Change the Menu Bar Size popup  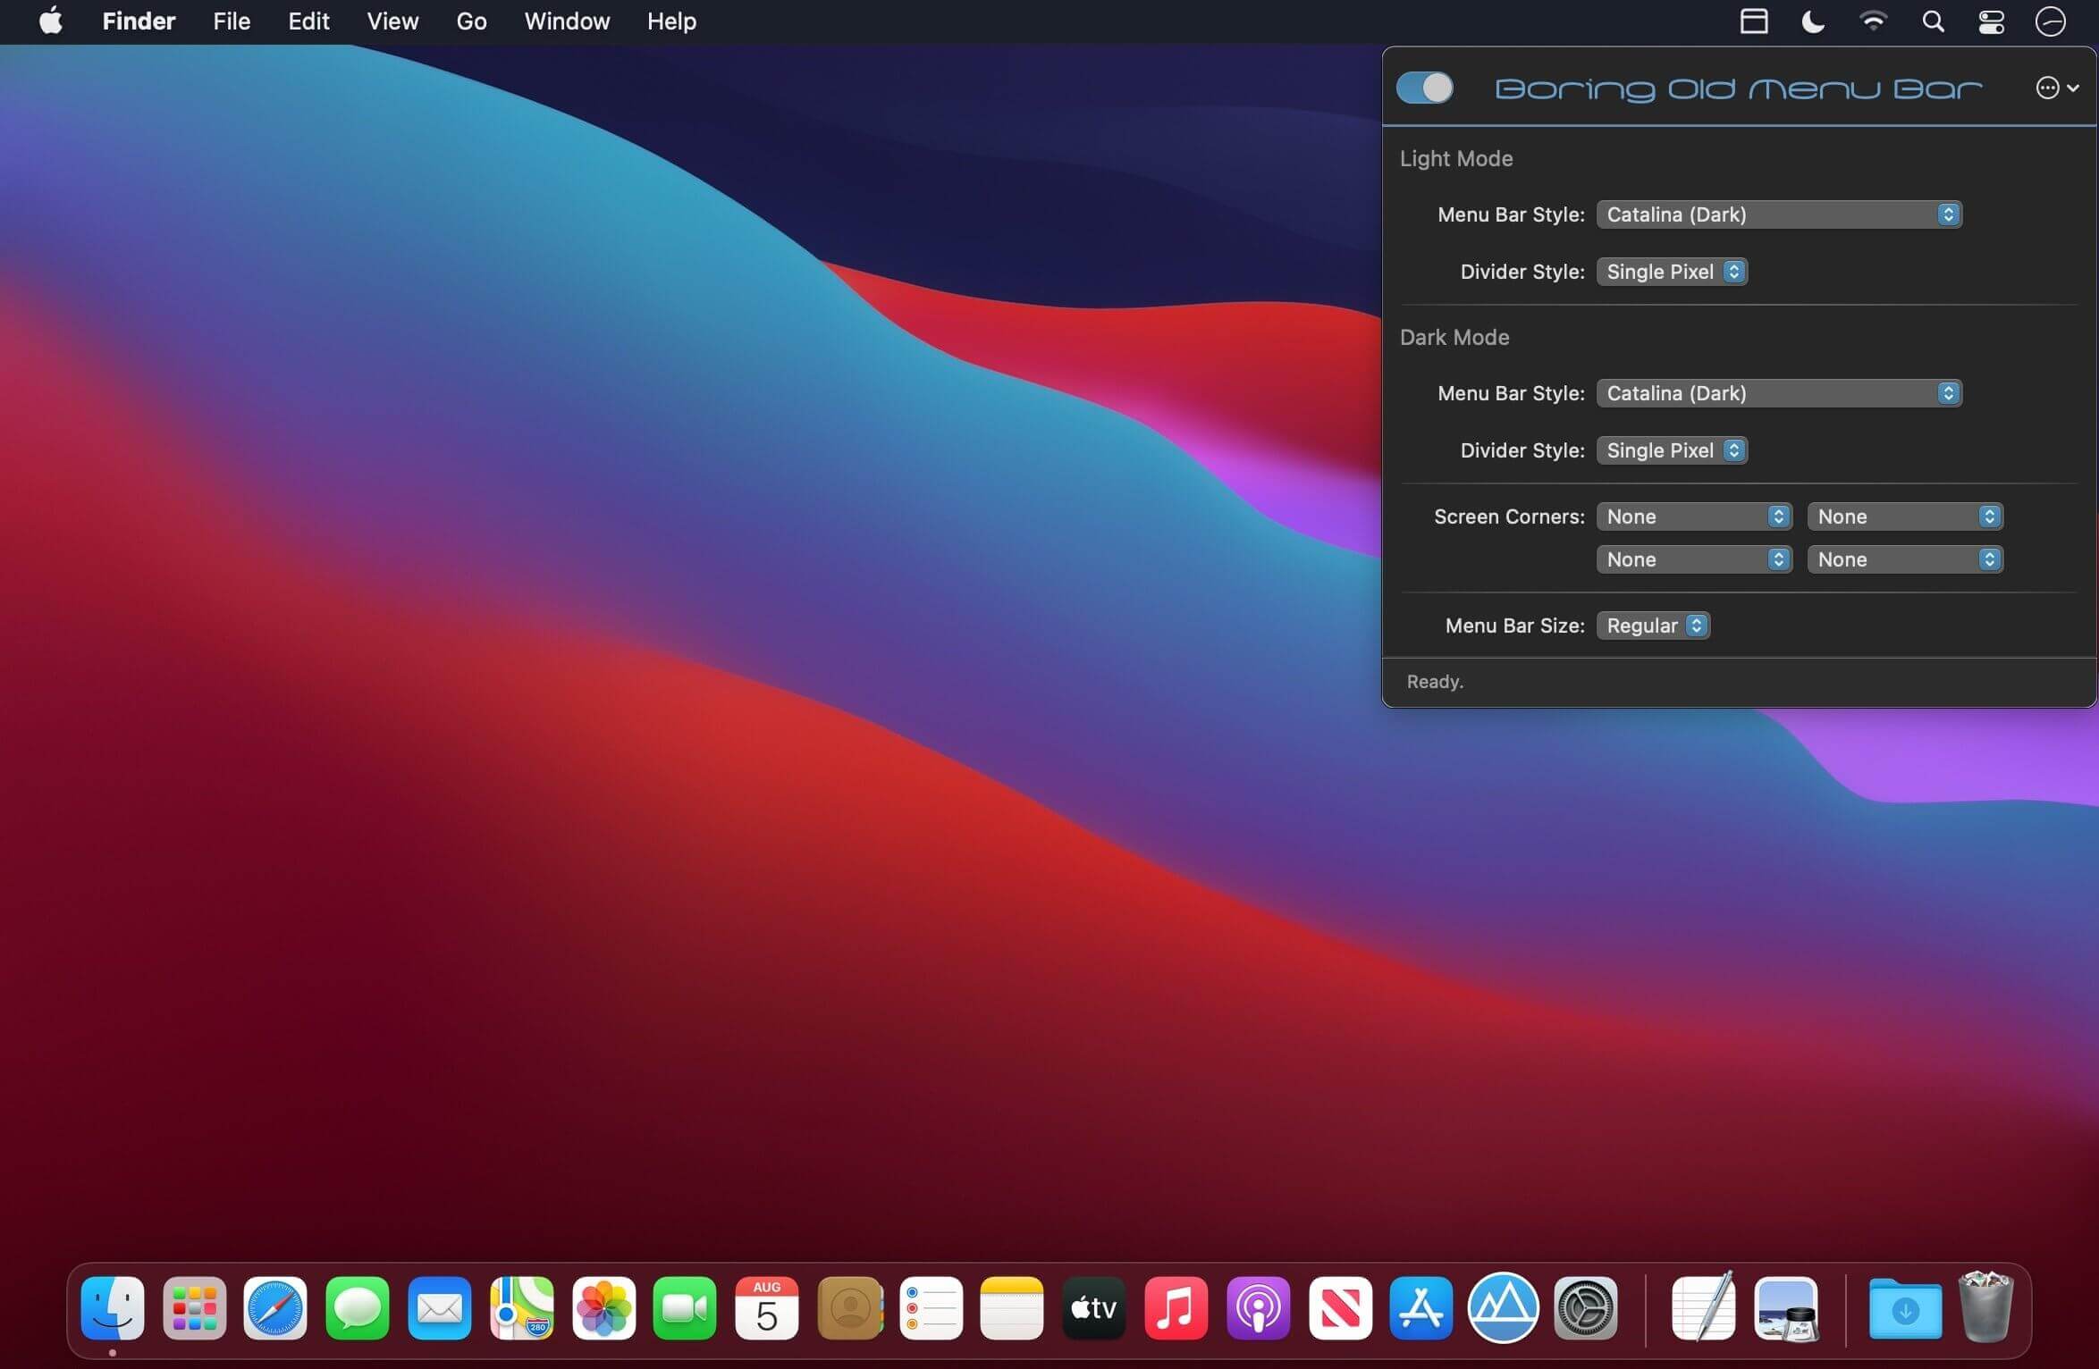[x=1652, y=626]
